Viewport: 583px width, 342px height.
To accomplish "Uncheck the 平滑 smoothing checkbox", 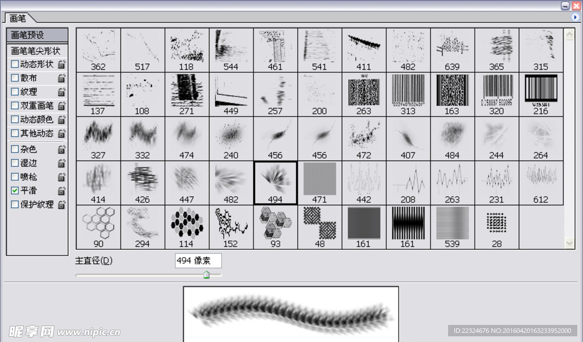I will pyautogui.click(x=15, y=190).
